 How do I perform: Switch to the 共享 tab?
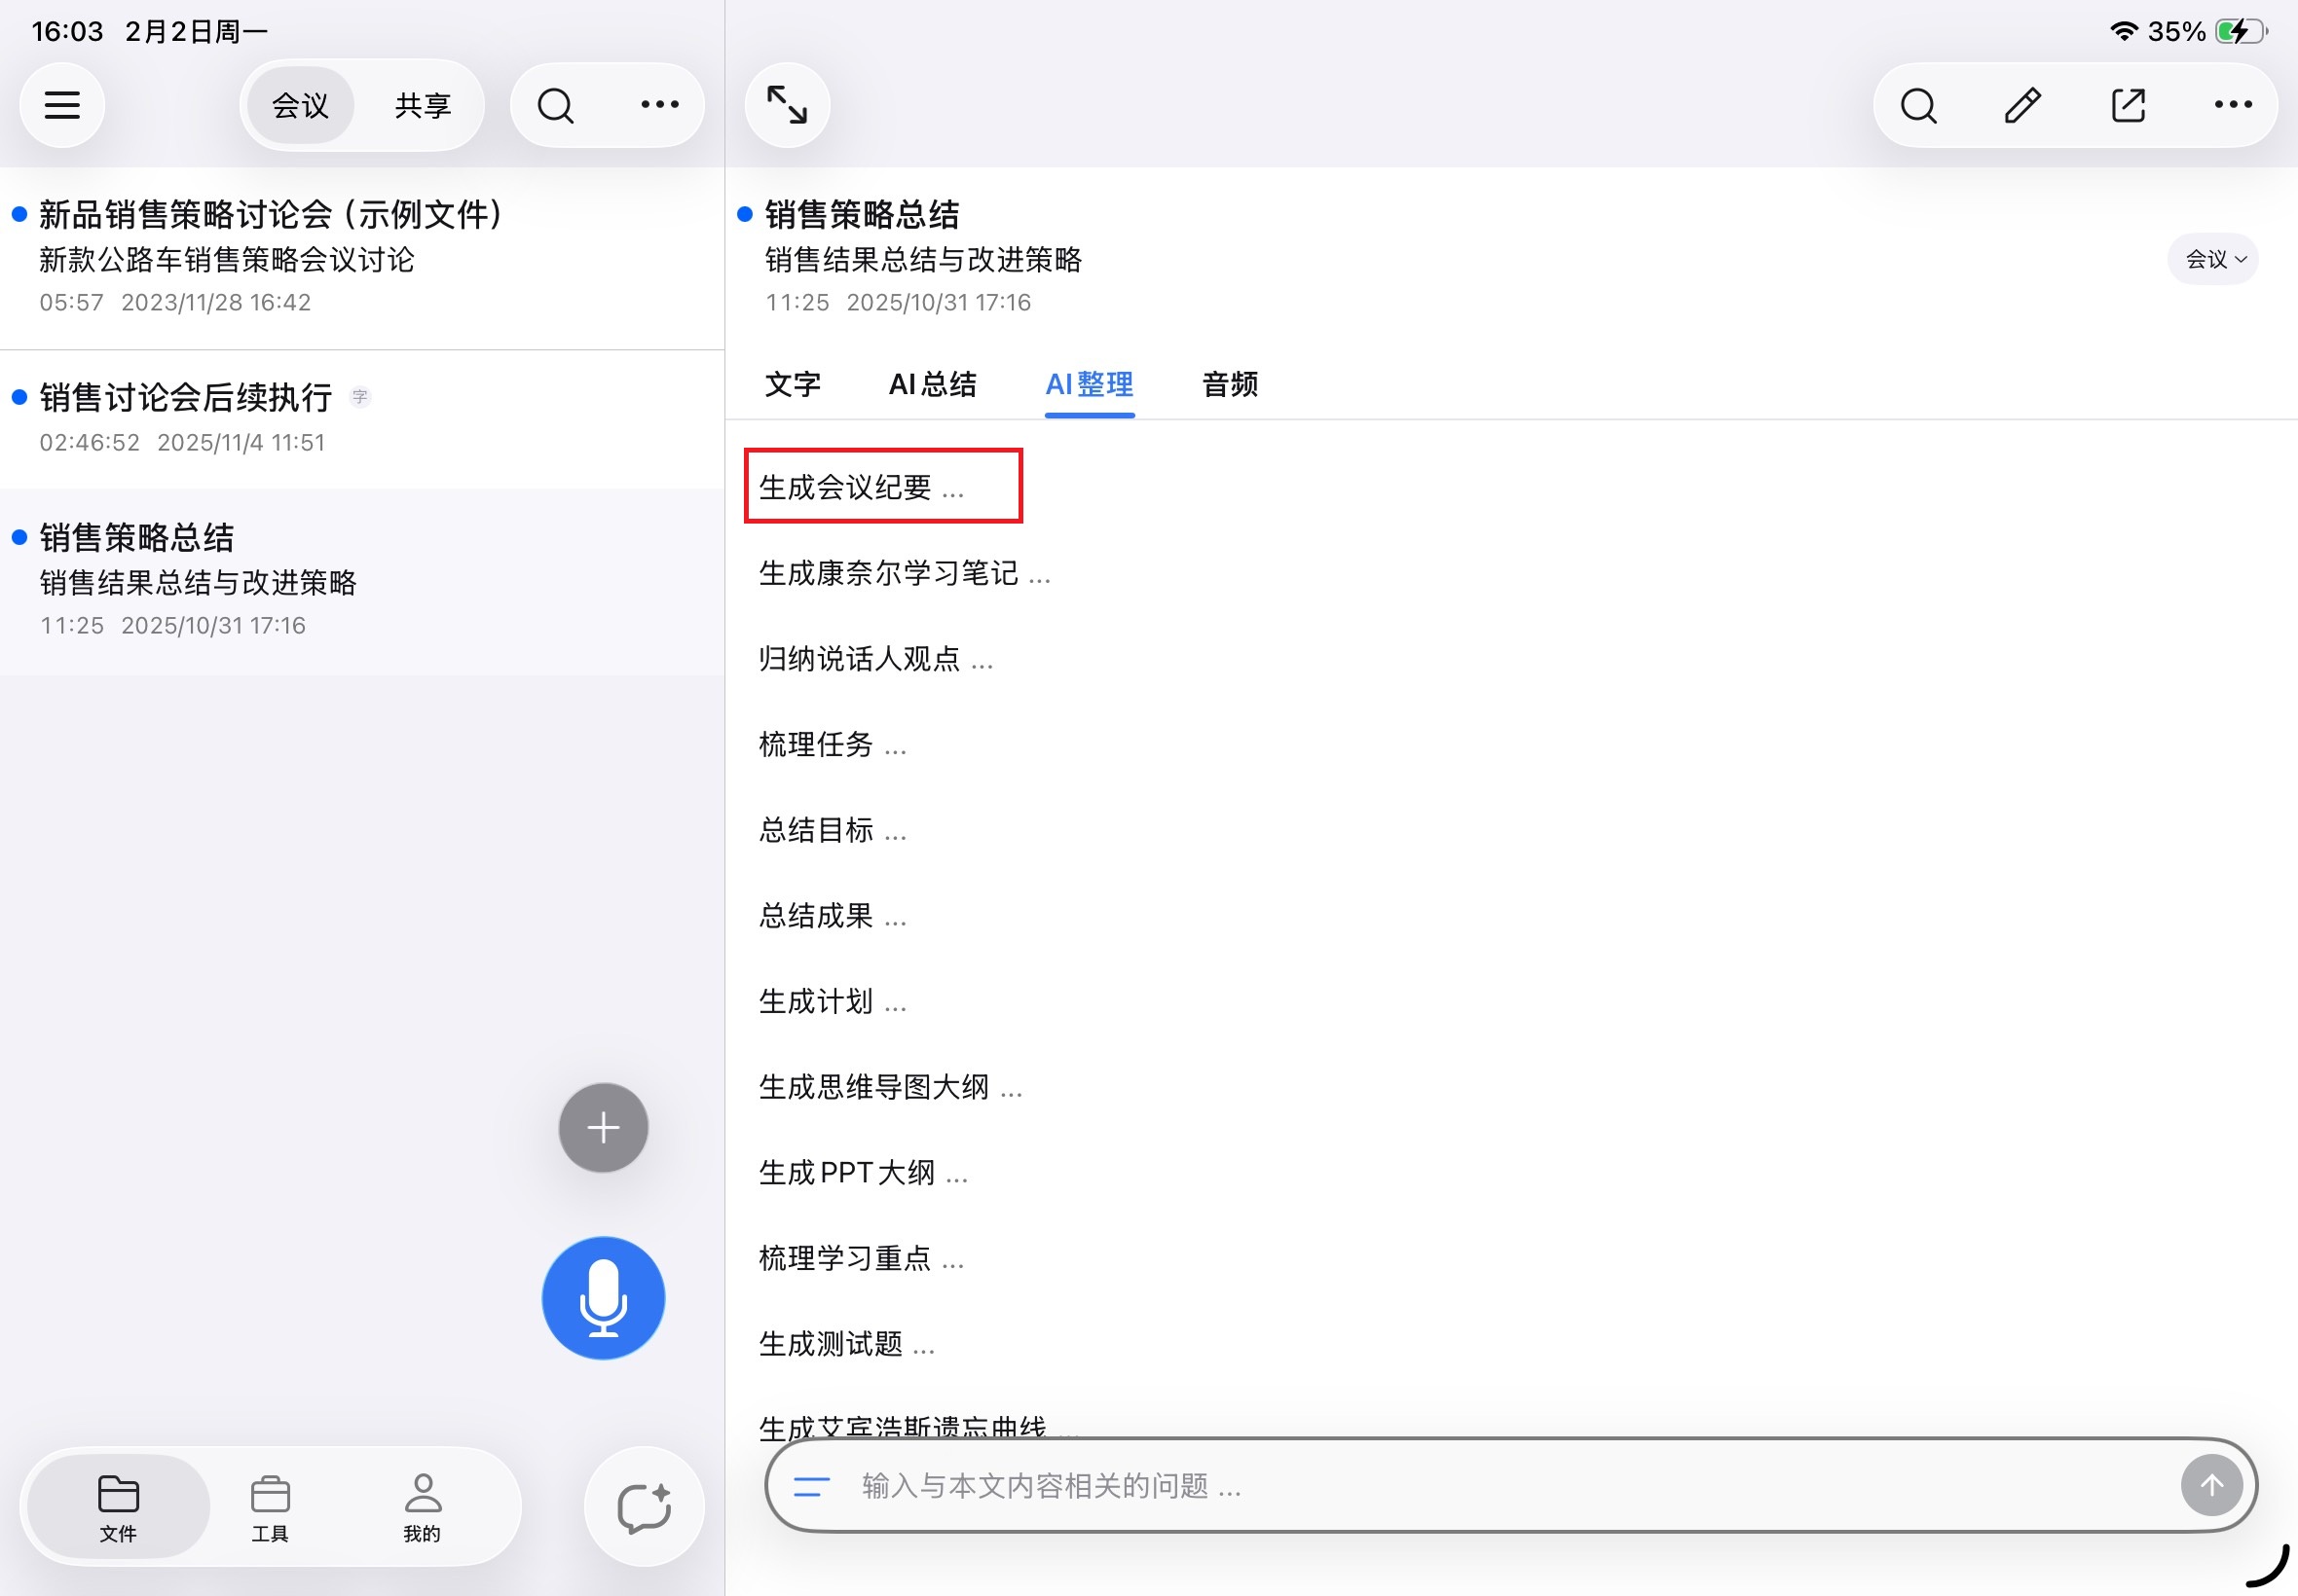pyautogui.click(x=421, y=104)
